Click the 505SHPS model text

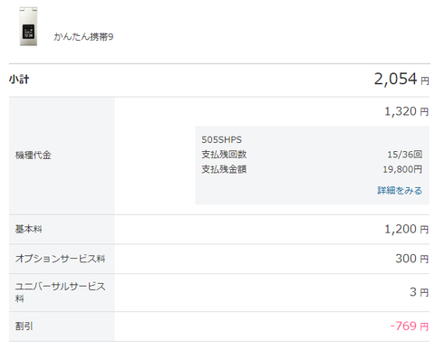(x=222, y=139)
